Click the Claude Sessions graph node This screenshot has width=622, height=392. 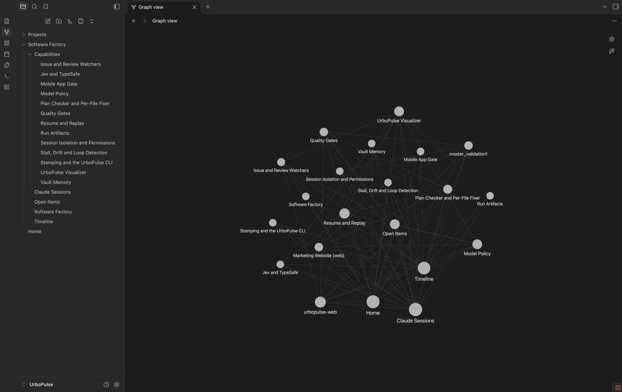[x=415, y=309]
